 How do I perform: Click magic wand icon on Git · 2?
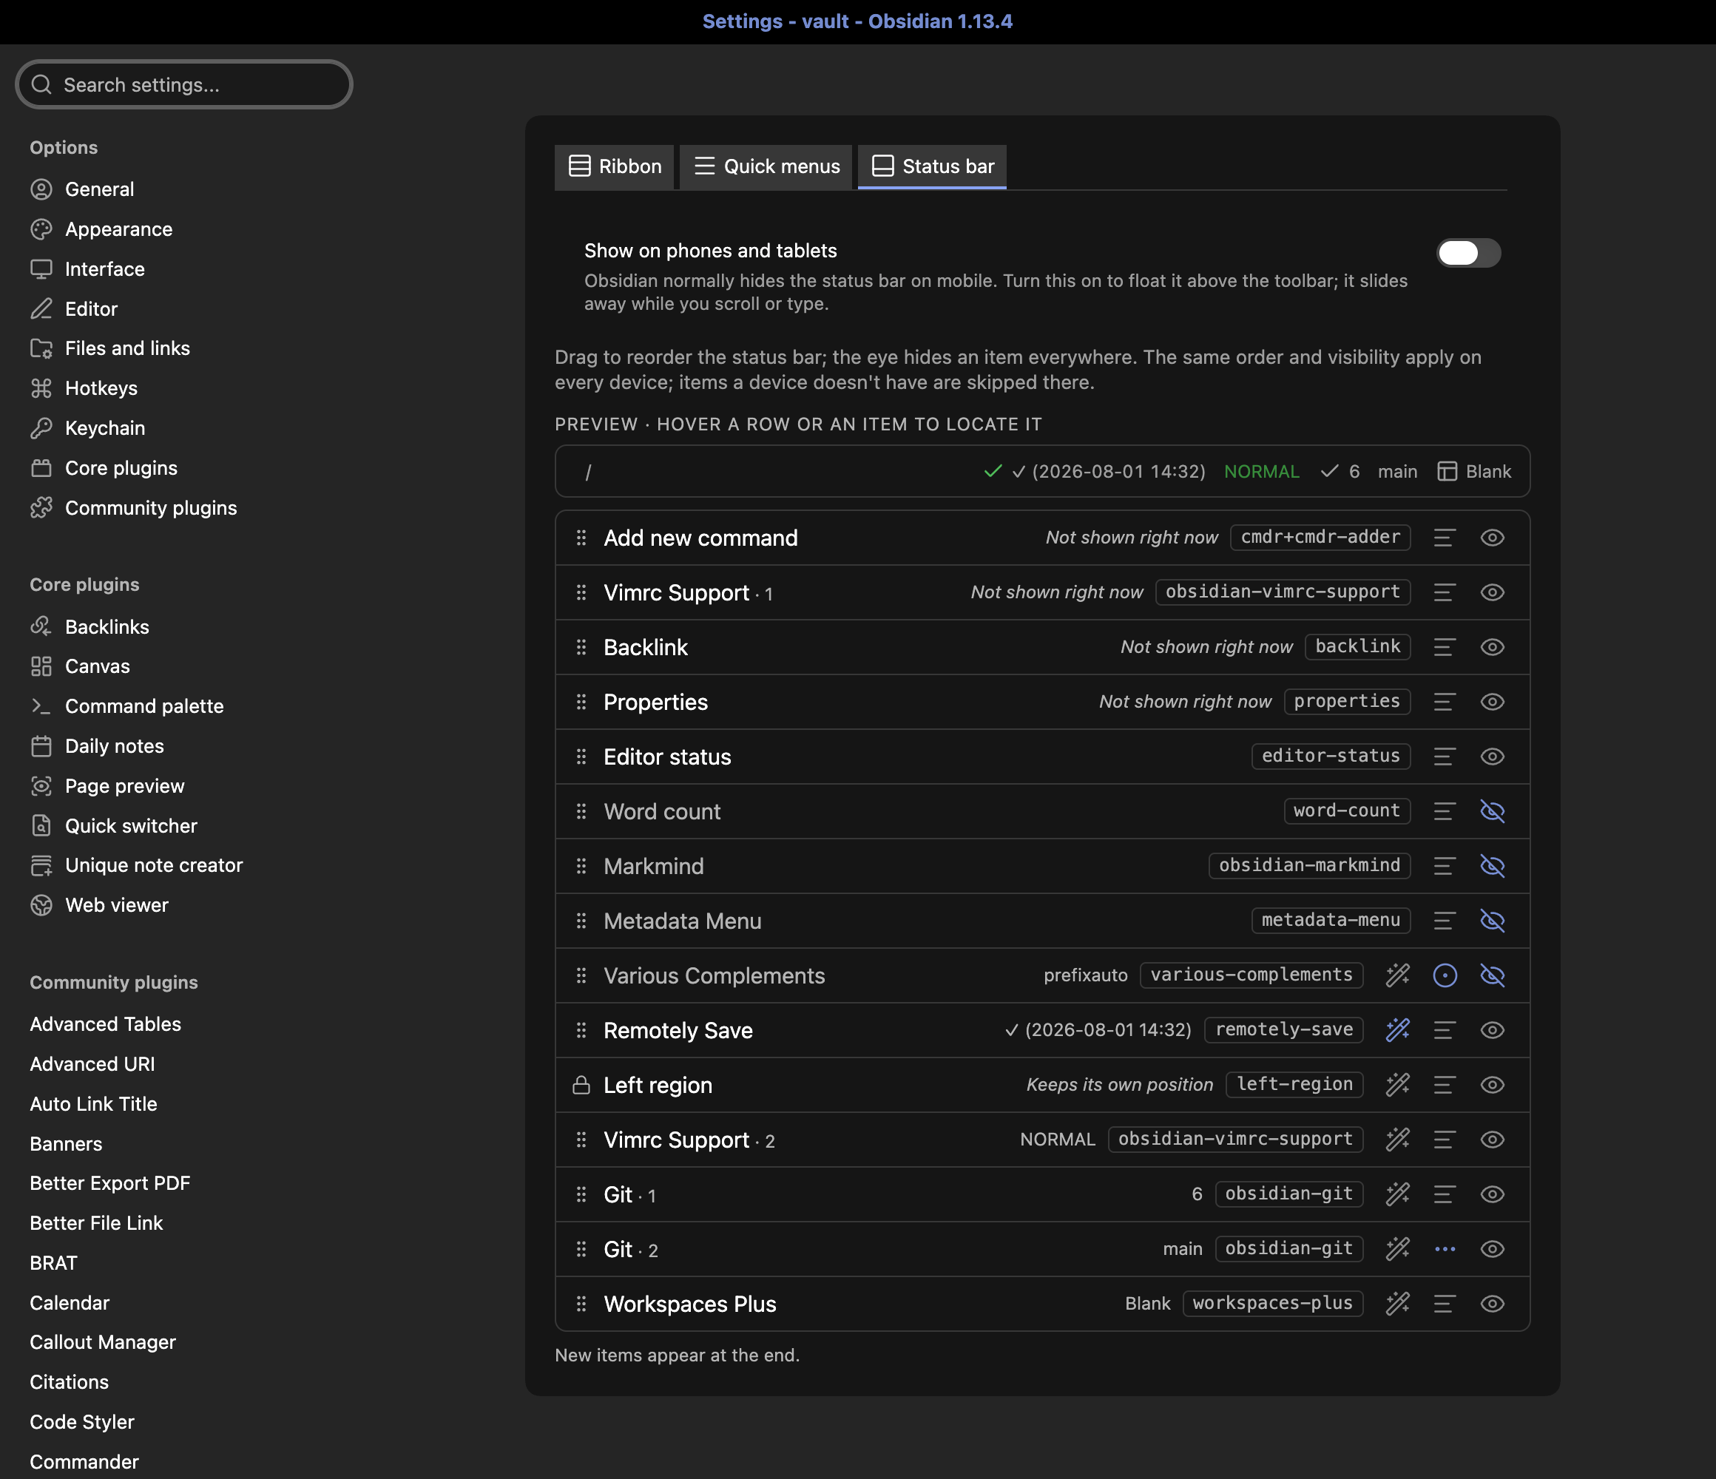[x=1398, y=1249]
